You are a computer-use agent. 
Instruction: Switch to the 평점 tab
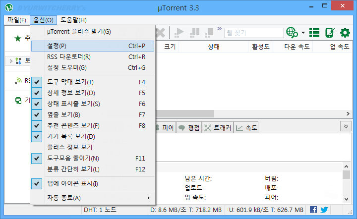point(189,128)
